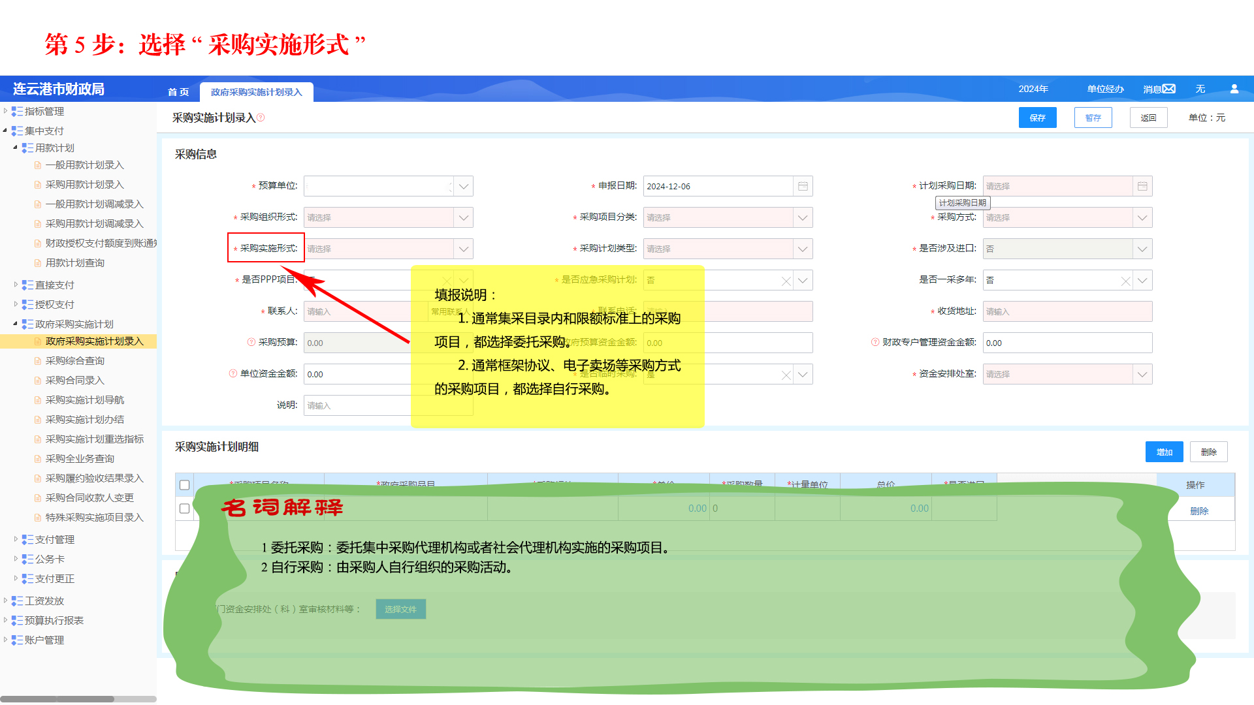Tick the first detail row checkbox
This screenshot has width=1254, height=705.
185,509
